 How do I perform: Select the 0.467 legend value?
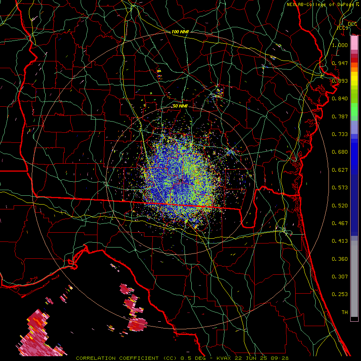(340, 223)
